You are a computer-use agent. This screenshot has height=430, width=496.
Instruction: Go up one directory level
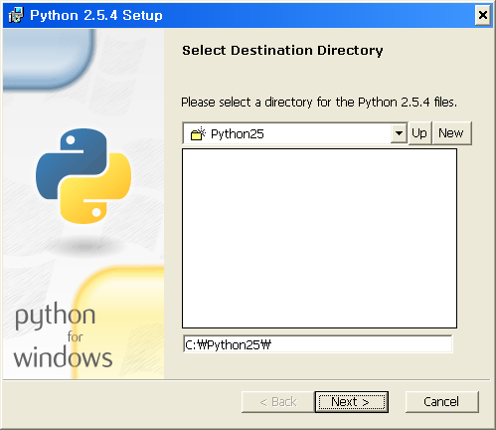419,133
